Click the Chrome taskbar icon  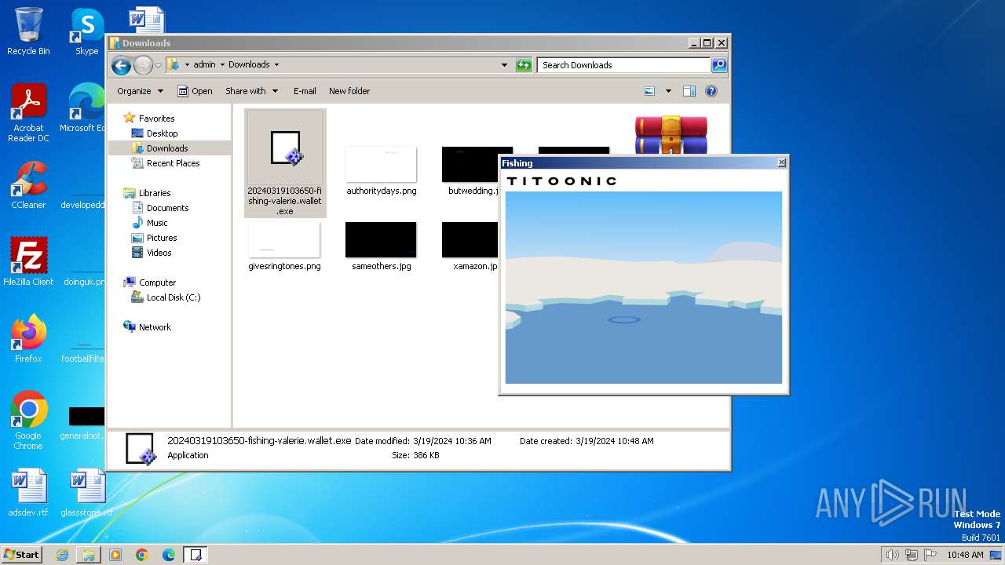point(142,555)
